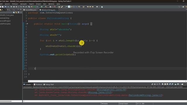Click Open Console icon in Console toolbar
This screenshot has height=105, width=187.
pos(182,84)
